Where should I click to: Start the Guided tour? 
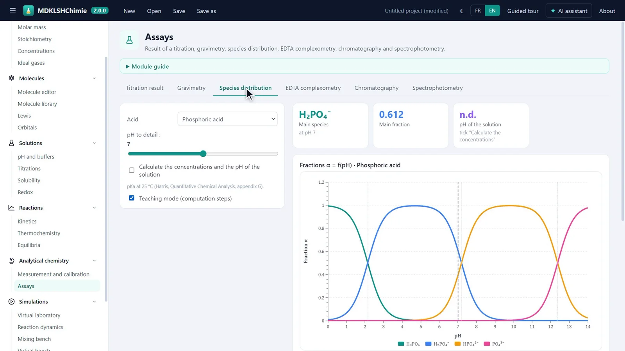click(x=523, y=11)
